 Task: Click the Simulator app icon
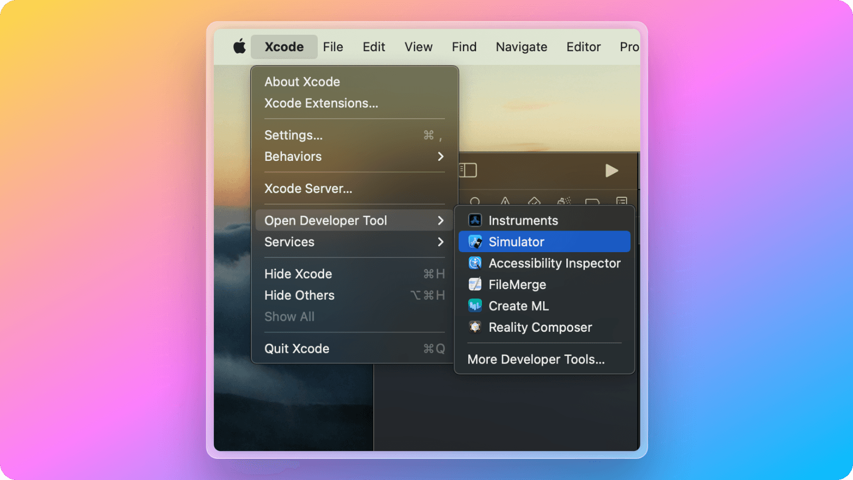[x=475, y=242]
